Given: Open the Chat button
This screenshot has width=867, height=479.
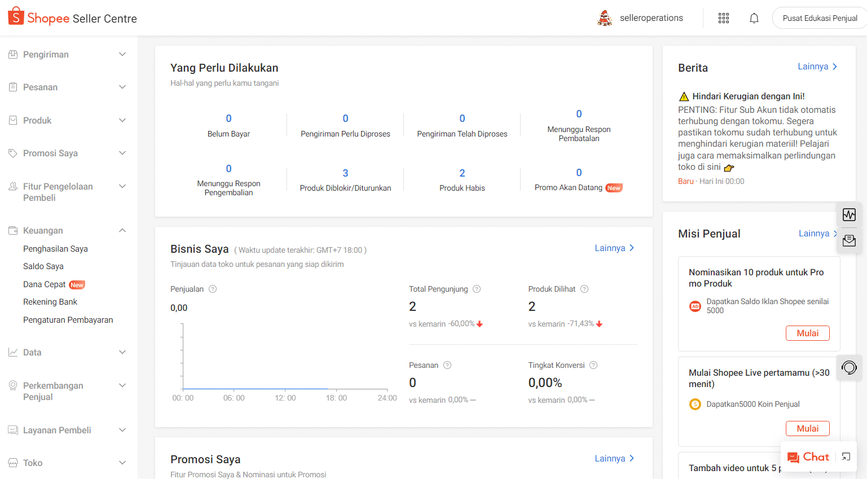Looking at the screenshot, I should [808, 457].
